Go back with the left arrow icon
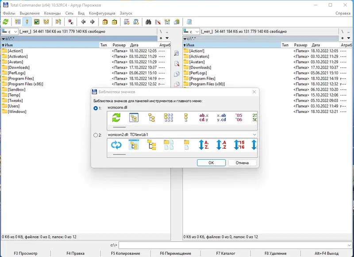The height and width of the screenshot is (257, 354). pos(83,22)
